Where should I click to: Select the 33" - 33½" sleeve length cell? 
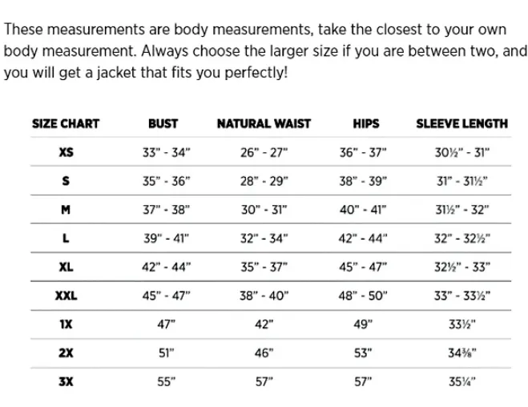[462, 296]
